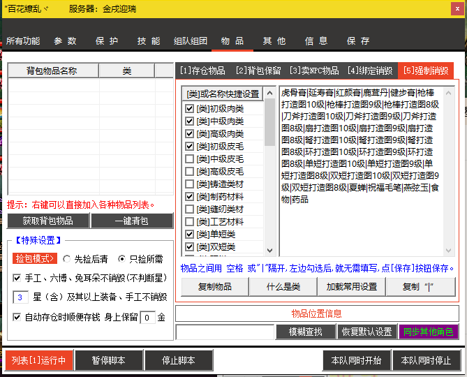Click item text area scroll down arrow
Viewport: 467px width, 377px height.
coord(449,251)
